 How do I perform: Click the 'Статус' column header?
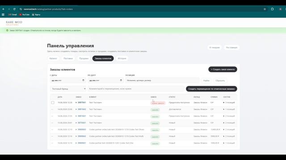[172, 97]
